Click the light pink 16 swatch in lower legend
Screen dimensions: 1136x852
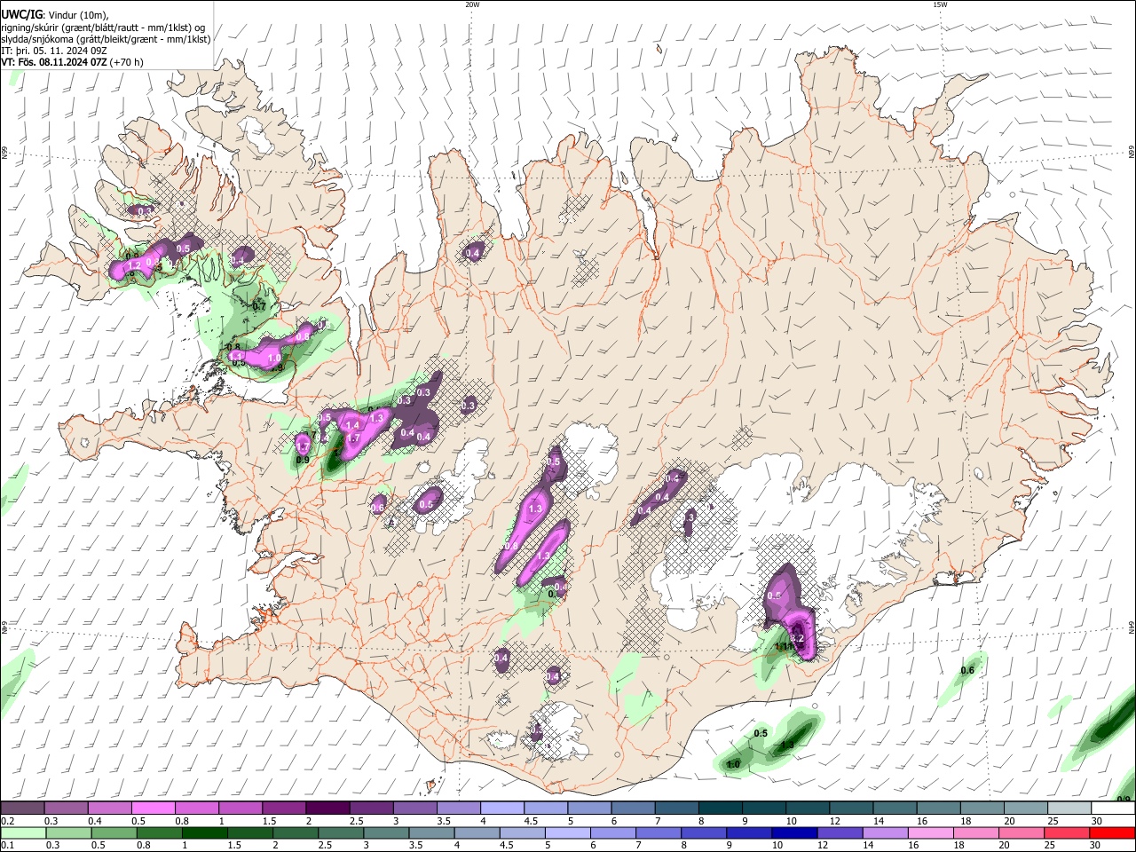coord(932,832)
